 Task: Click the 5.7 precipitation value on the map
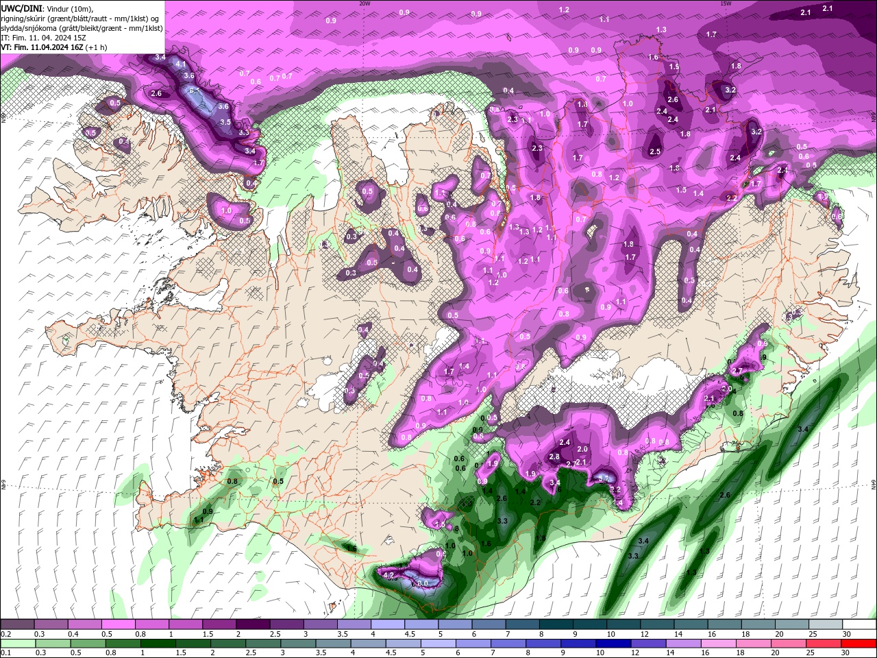tap(604, 478)
